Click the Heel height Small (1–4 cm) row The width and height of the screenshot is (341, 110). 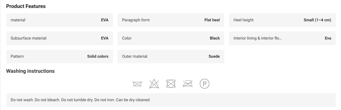(x=282, y=20)
